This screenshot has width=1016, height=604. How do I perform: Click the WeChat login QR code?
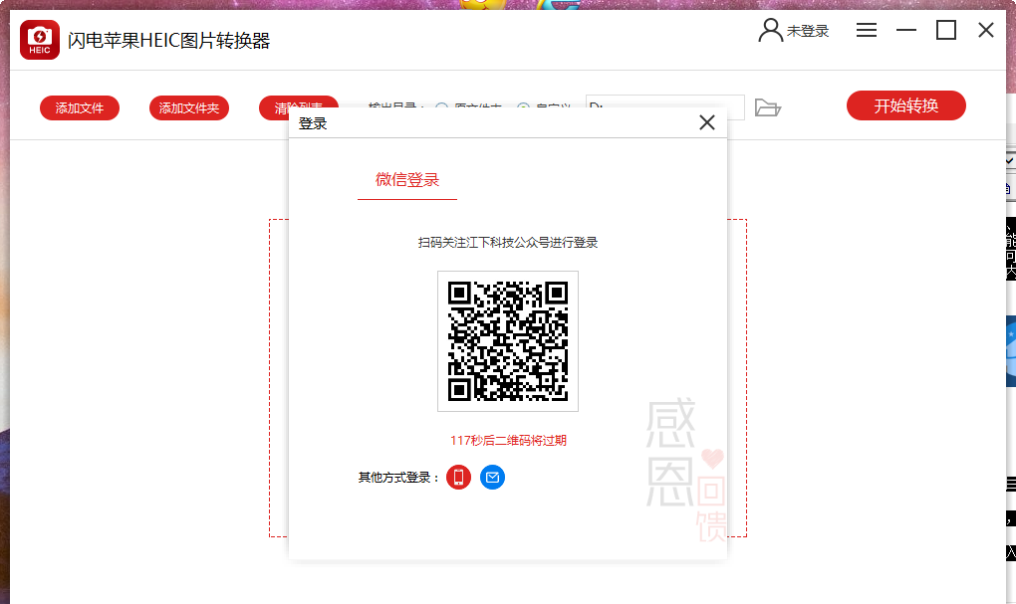[x=508, y=341]
